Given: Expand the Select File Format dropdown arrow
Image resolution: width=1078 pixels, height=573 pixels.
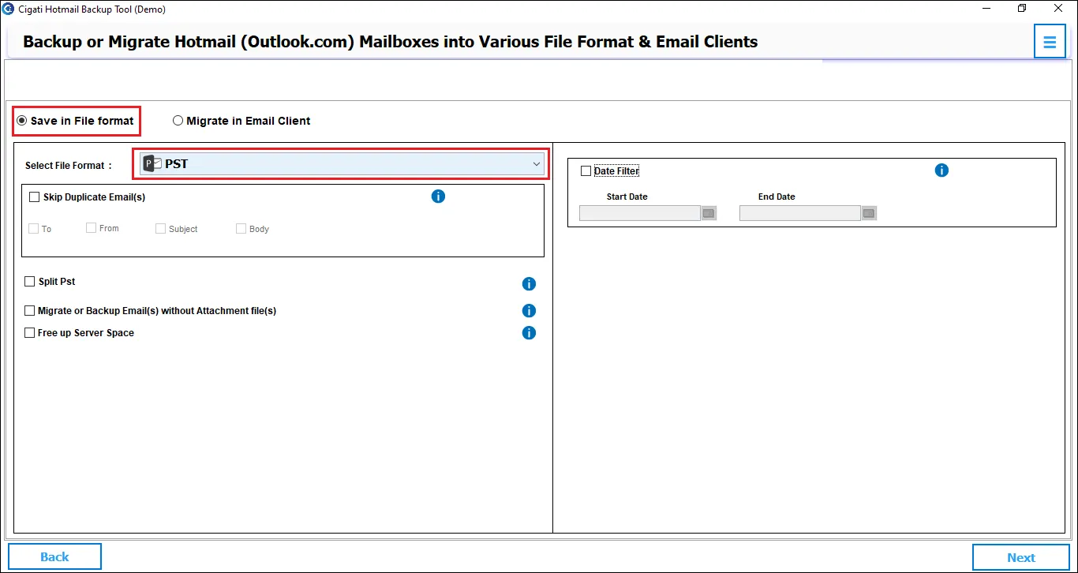Looking at the screenshot, I should [x=537, y=164].
